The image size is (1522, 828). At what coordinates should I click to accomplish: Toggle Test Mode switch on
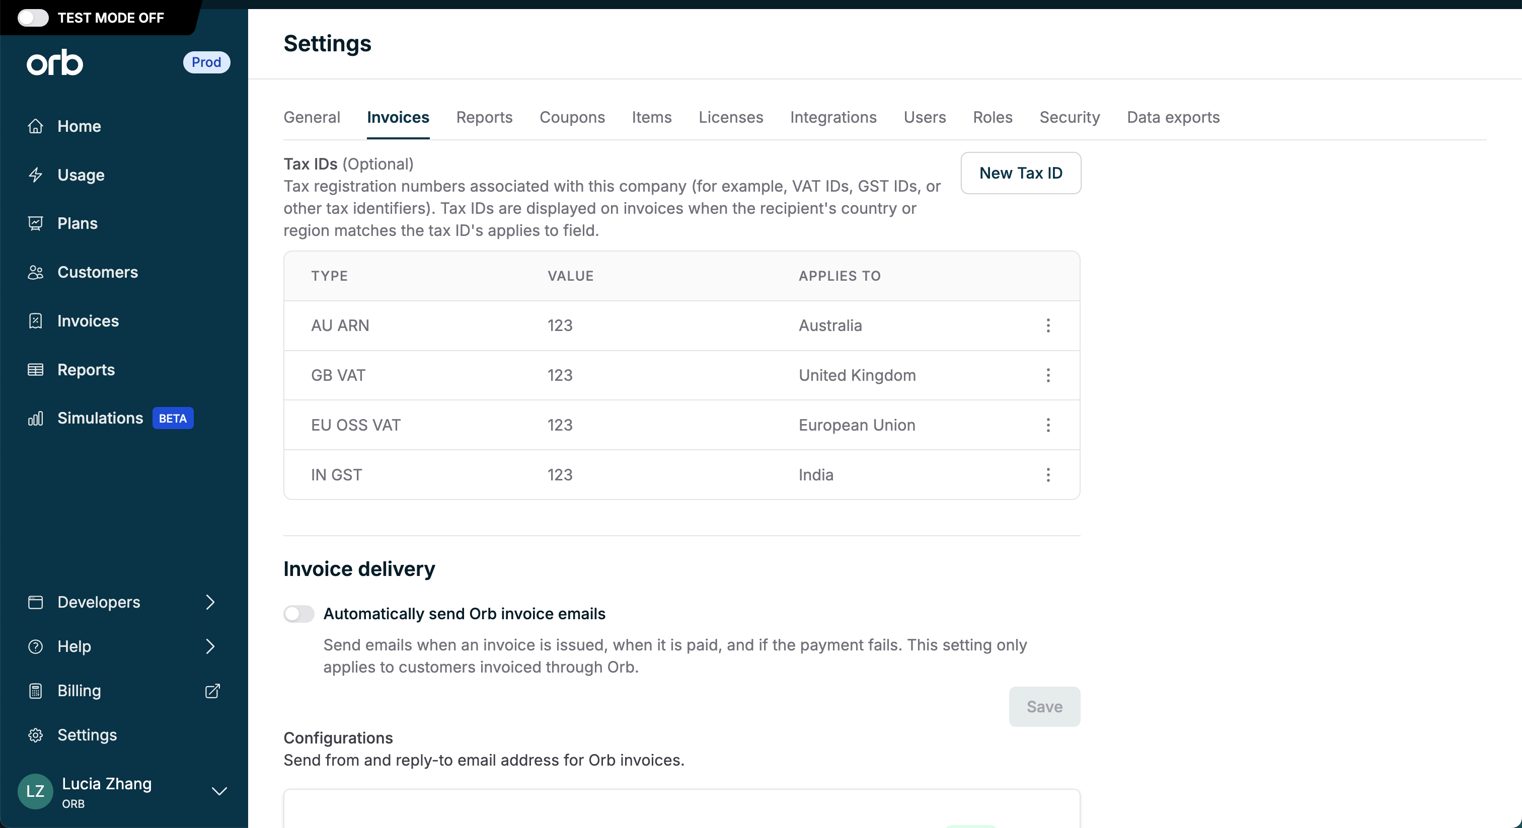[33, 18]
